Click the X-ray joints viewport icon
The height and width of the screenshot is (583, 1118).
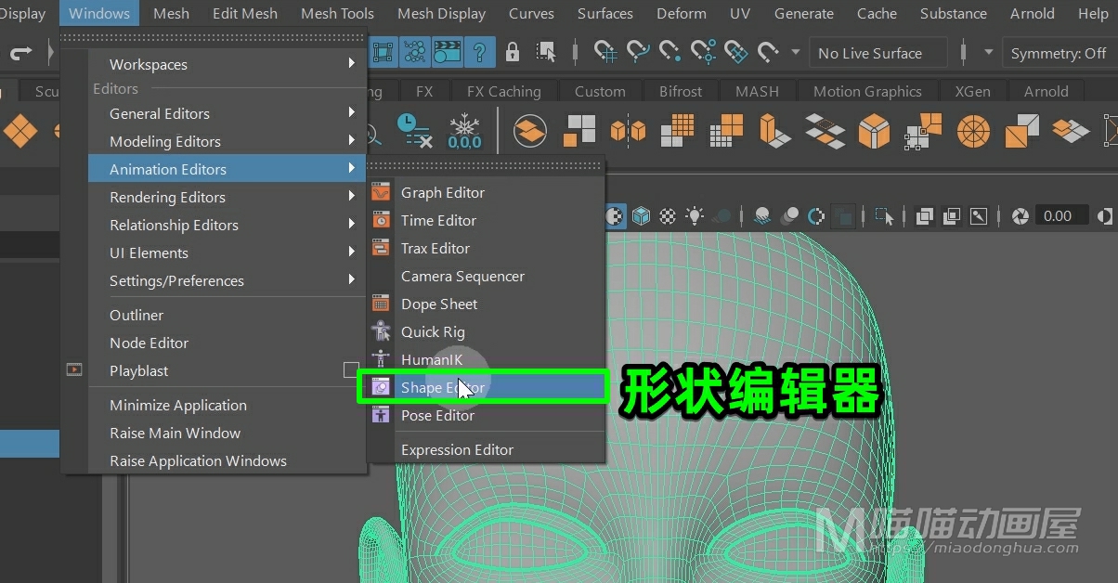979,216
